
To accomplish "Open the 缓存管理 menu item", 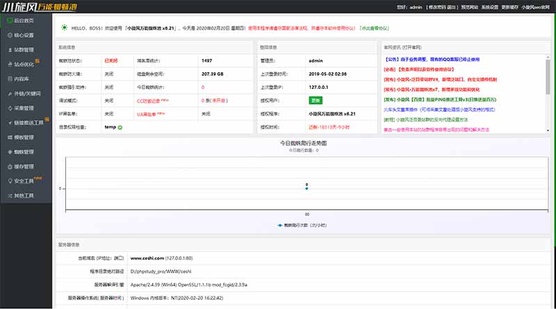I will [x=24, y=167].
